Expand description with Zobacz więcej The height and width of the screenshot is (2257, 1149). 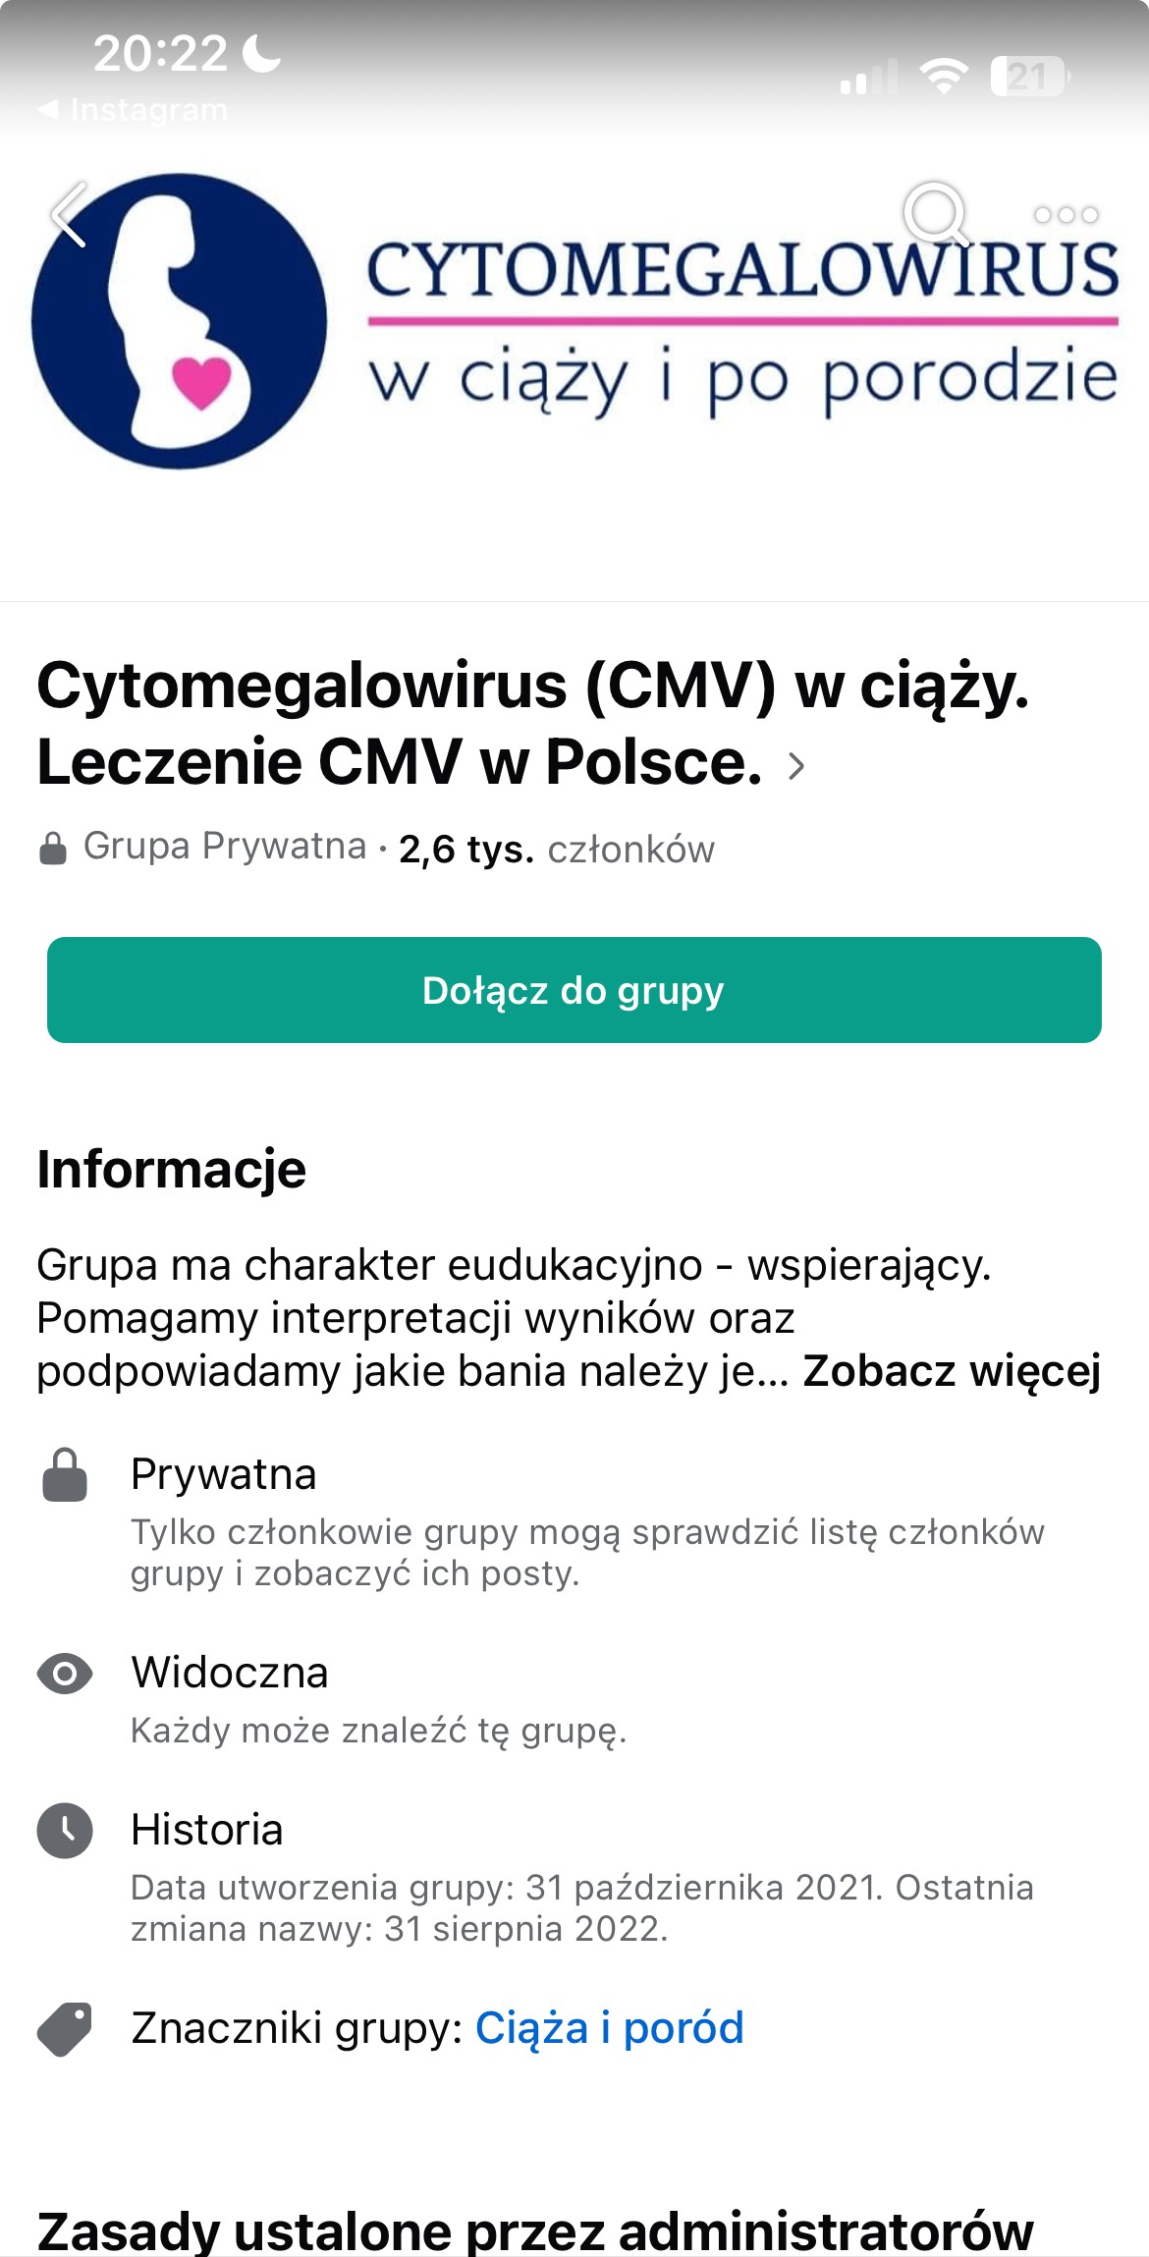952,1371
